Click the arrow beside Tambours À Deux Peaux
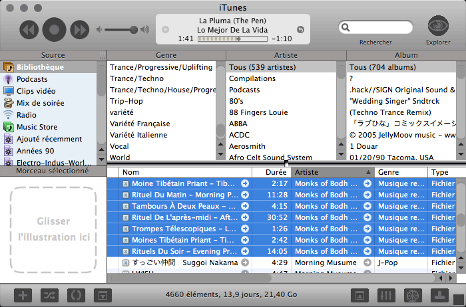 point(245,206)
